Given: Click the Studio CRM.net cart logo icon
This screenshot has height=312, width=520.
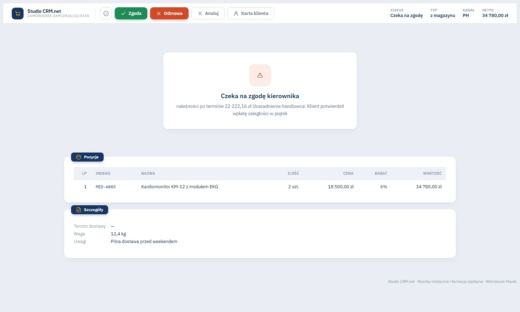Looking at the screenshot, I should [18, 14].
